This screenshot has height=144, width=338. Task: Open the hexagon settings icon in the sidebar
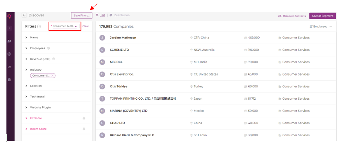coord(9,54)
